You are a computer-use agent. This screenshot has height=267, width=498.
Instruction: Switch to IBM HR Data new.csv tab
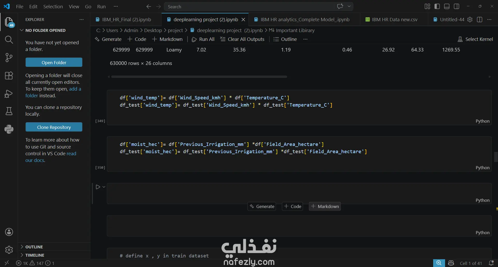pos(394,19)
